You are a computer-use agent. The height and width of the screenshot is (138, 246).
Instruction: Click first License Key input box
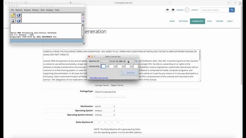pyautogui.click(x=103, y=66)
